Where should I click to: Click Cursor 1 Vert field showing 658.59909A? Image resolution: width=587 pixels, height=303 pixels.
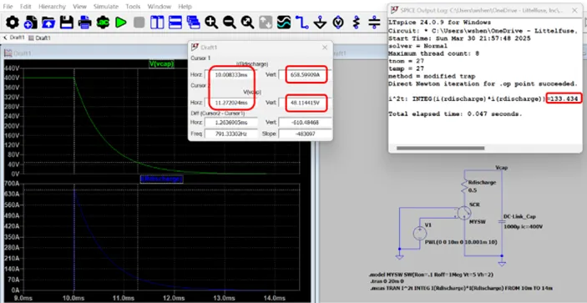[x=306, y=74]
